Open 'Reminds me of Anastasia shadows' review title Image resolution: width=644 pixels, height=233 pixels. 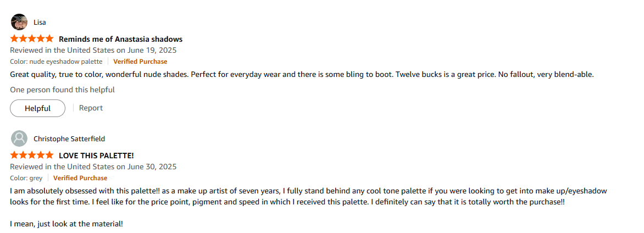120,39
